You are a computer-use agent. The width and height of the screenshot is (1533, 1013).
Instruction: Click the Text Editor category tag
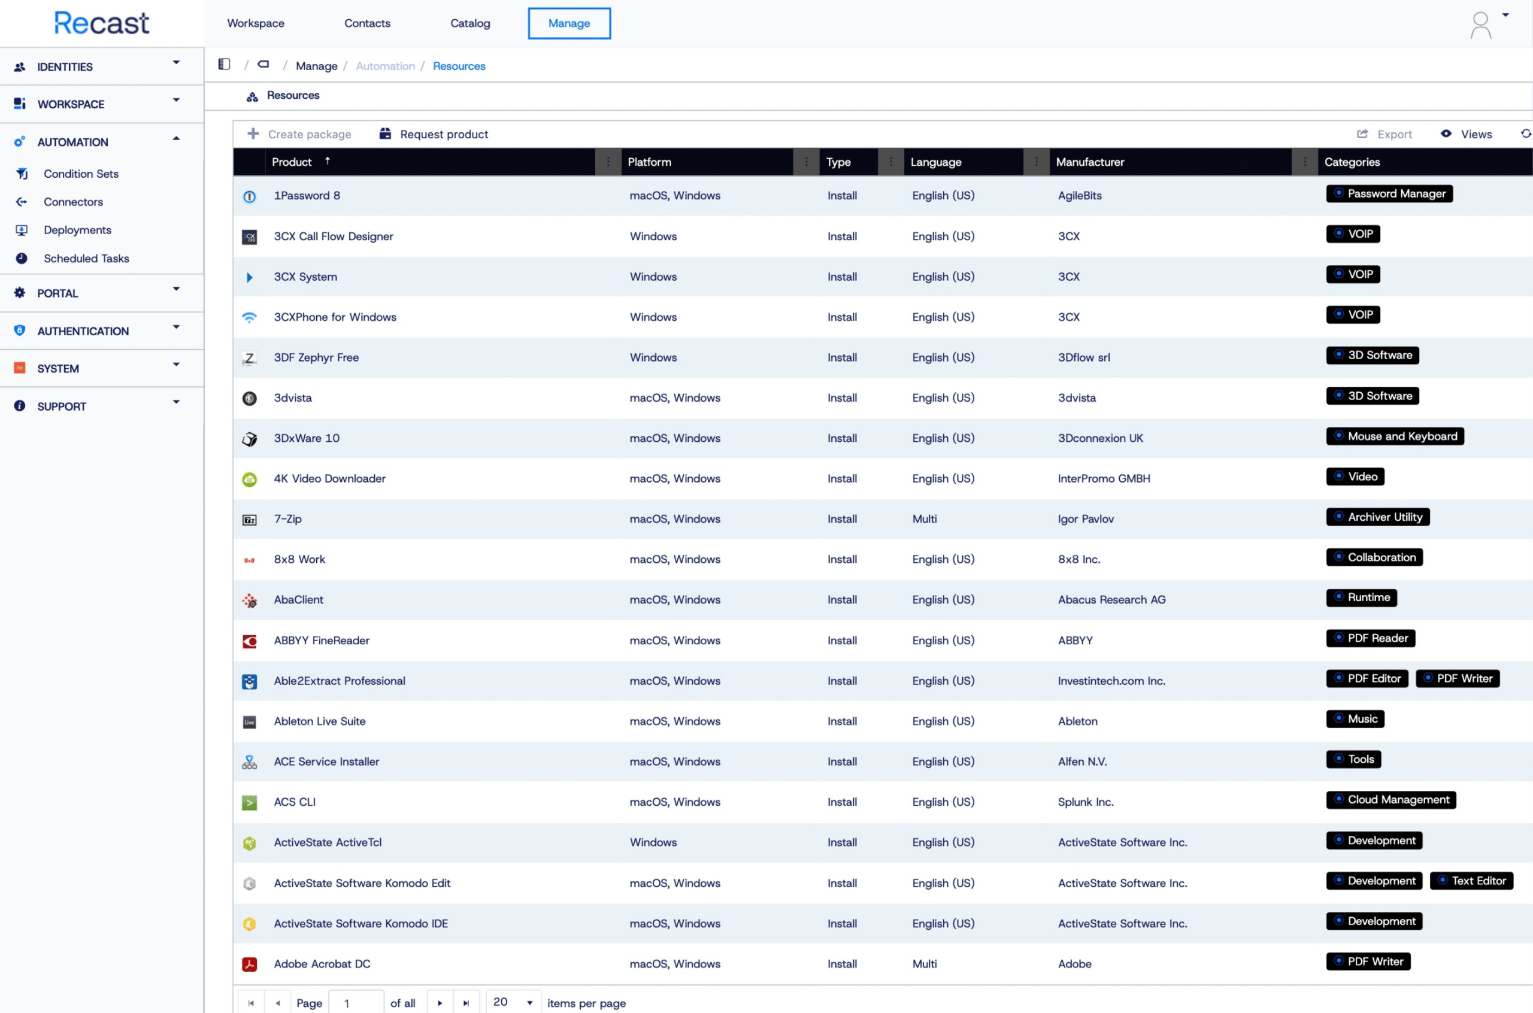pos(1472,881)
